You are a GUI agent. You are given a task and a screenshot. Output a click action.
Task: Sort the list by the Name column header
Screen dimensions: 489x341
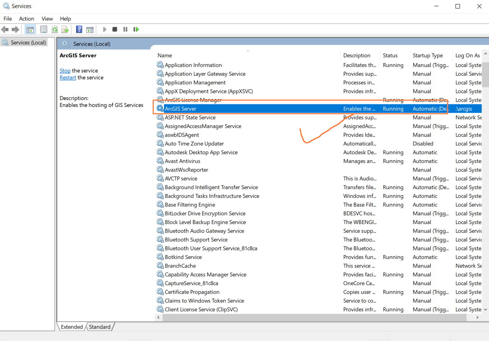tap(248, 55)
